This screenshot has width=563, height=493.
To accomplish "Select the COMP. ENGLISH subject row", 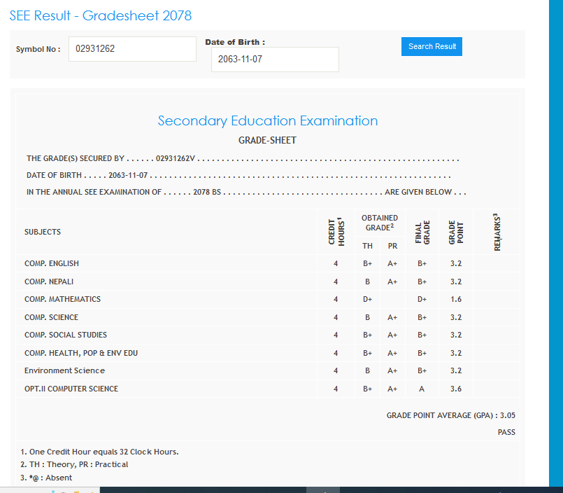I will pyautogui.click(x=52, y=263).
